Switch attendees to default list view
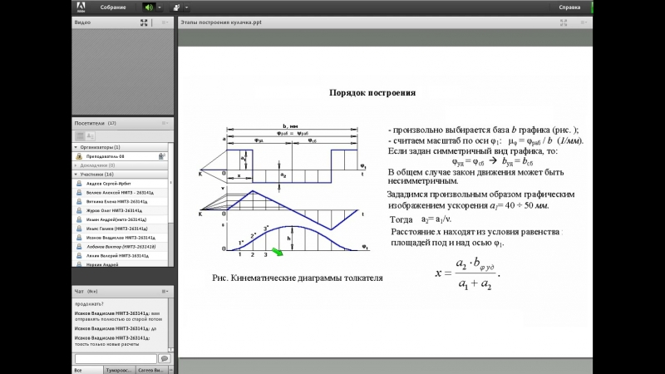The width and height of the screenshot is (665, 374). pos(80,136)
